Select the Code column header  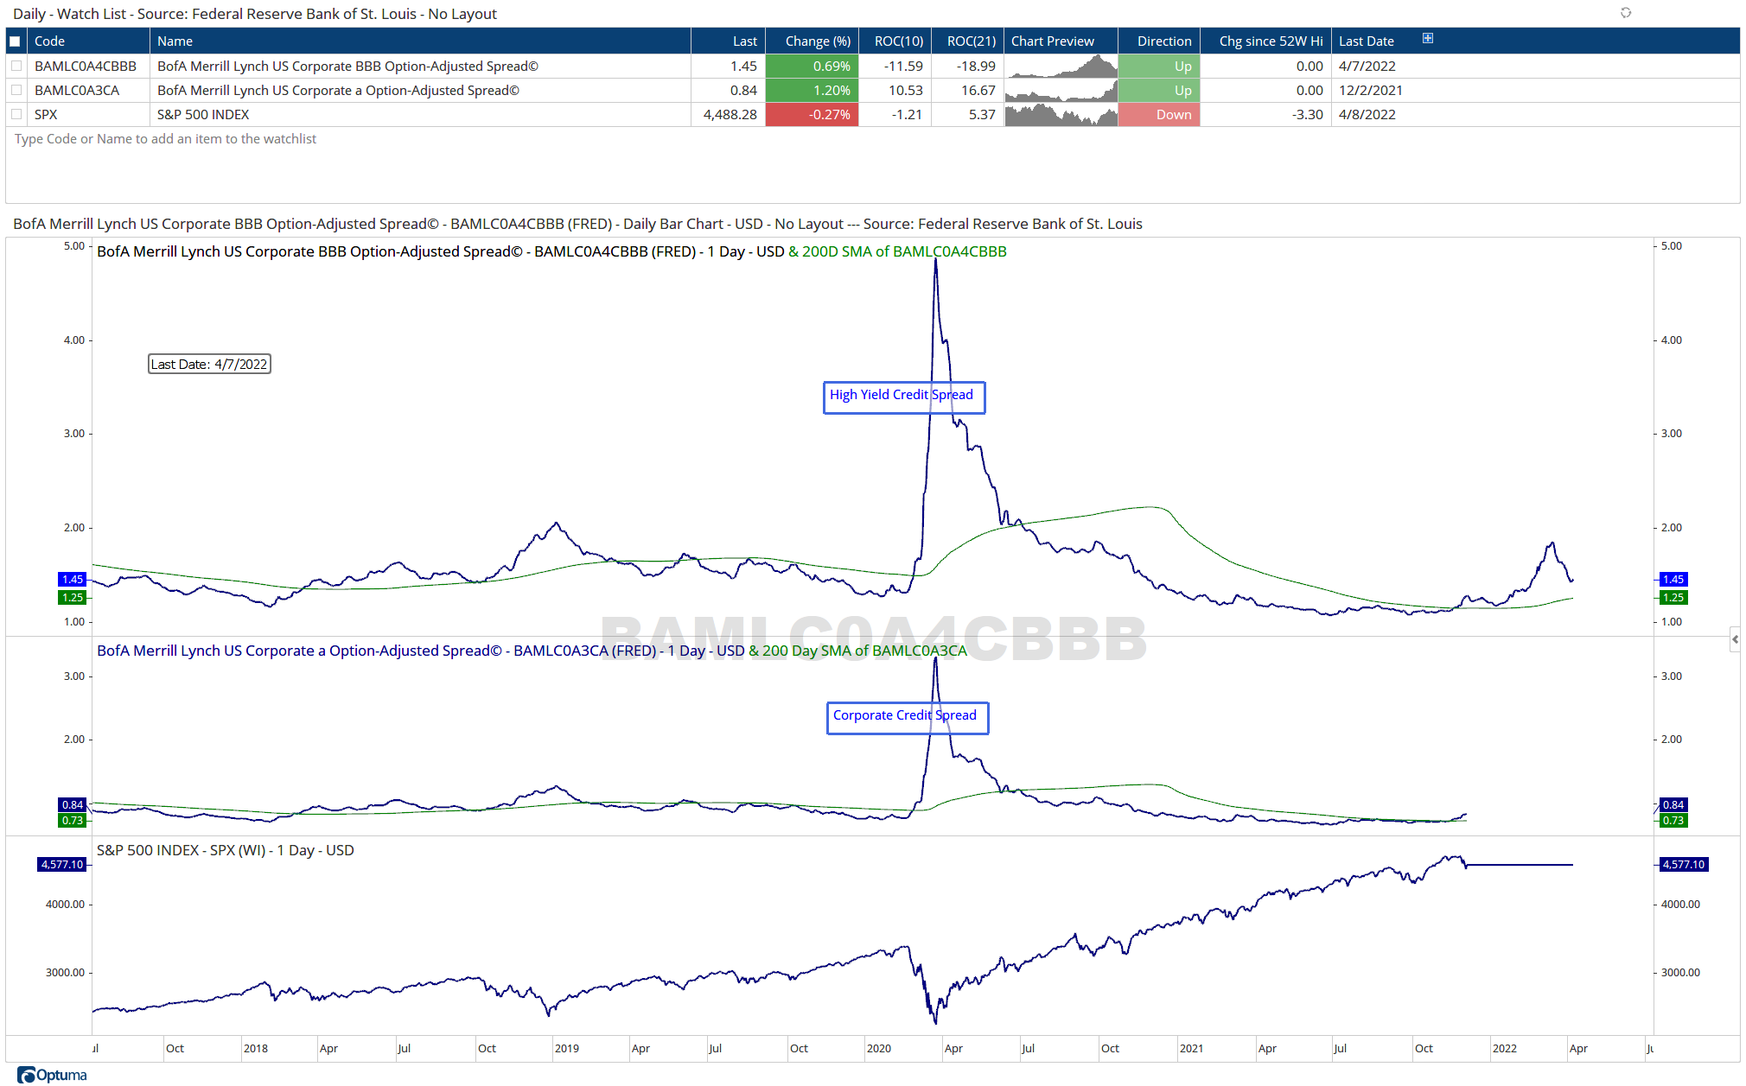tap(49, 41)
